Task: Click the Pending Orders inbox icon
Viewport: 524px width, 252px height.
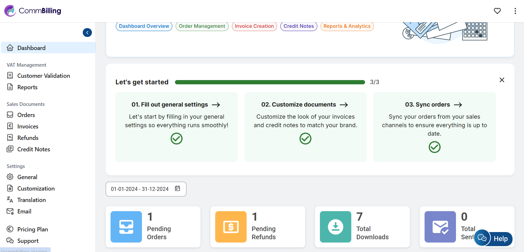Action: [x=126, y=227]
